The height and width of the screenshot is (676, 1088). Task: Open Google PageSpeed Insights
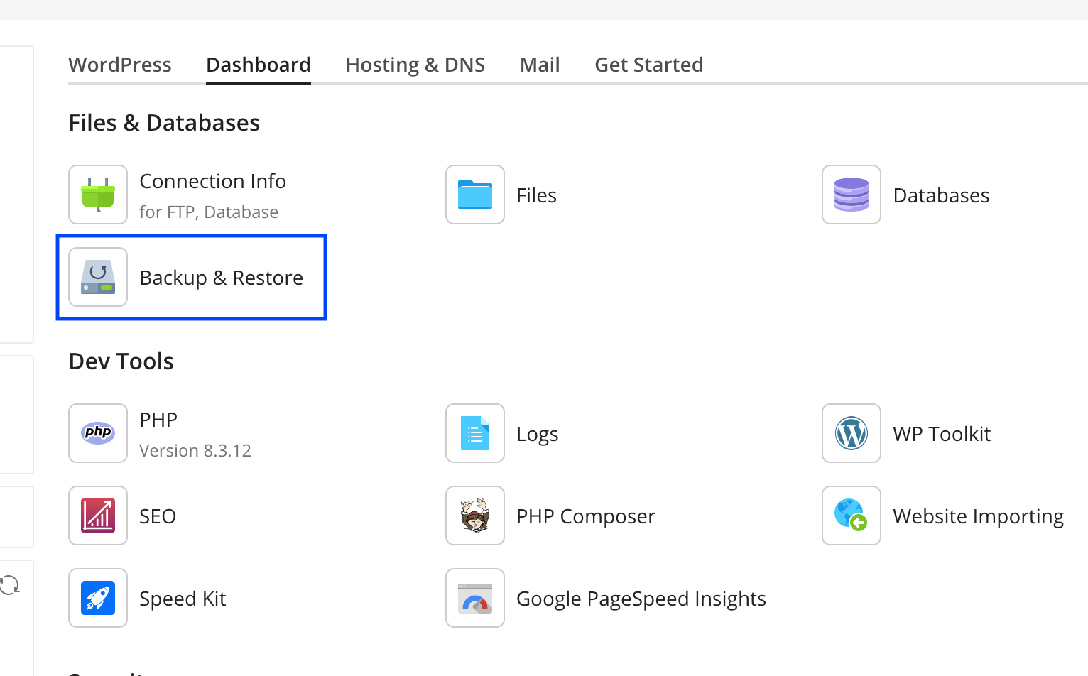(474, 597)
